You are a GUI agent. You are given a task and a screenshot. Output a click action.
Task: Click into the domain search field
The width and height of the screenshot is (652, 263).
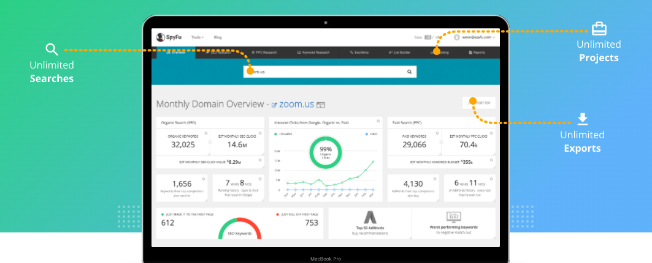330,72
